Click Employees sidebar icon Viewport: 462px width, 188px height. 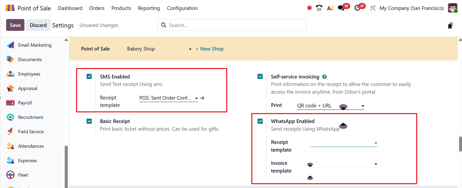pyautogui.click(x=11, y=74)
